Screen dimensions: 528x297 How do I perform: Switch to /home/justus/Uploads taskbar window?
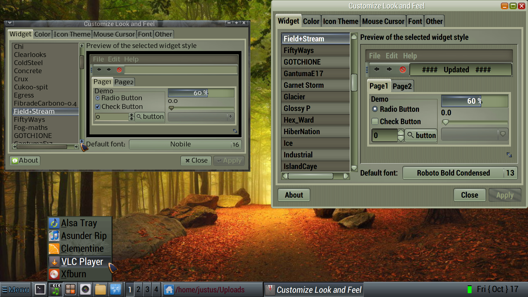(212, 290)
